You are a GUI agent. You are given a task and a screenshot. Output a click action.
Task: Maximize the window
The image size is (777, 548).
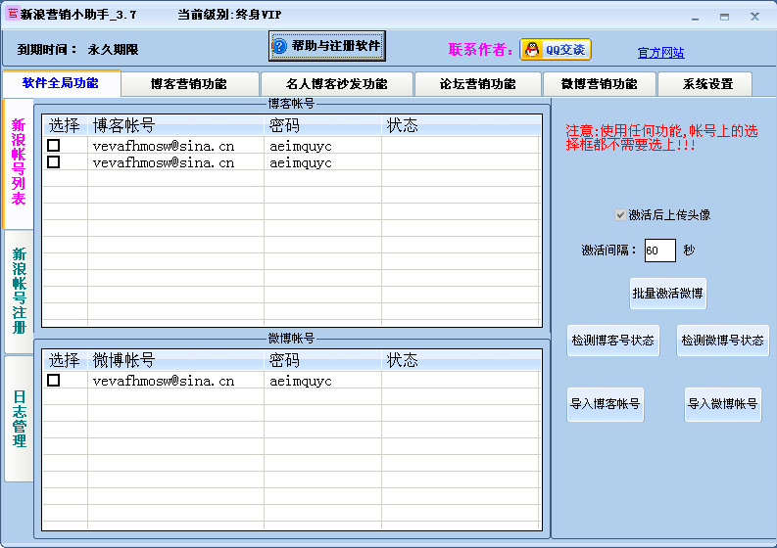[724, 18]
